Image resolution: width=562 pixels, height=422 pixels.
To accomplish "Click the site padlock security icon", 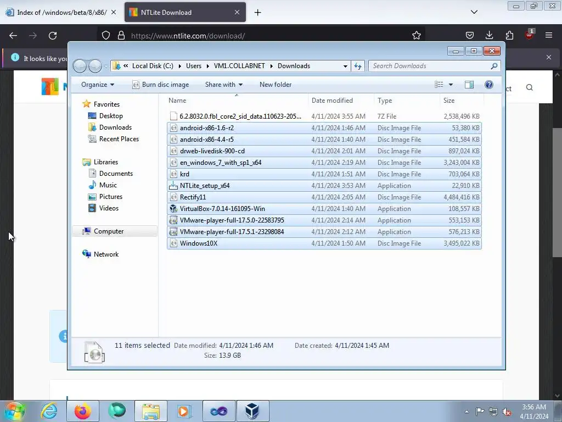I will pos(121,36).
